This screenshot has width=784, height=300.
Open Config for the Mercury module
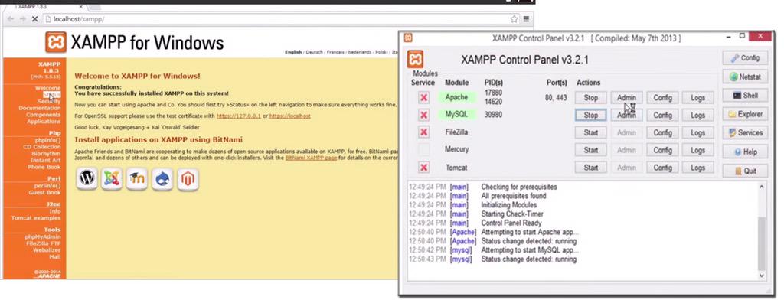tap(662, 150)
